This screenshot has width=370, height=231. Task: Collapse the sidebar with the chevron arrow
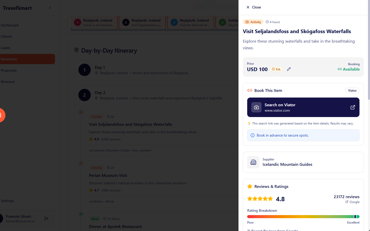point(50,8)
